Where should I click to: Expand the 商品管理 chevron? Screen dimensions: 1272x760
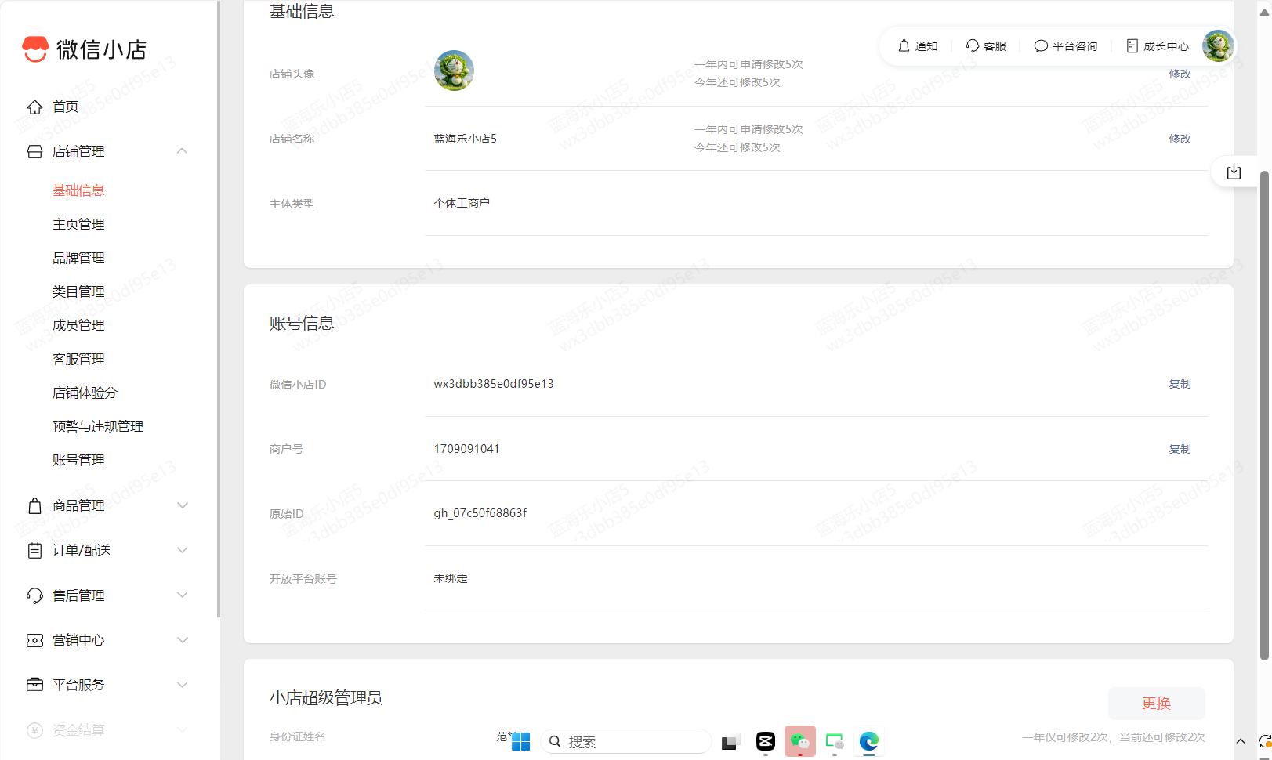pyautogui.click(x=182, y=505)
